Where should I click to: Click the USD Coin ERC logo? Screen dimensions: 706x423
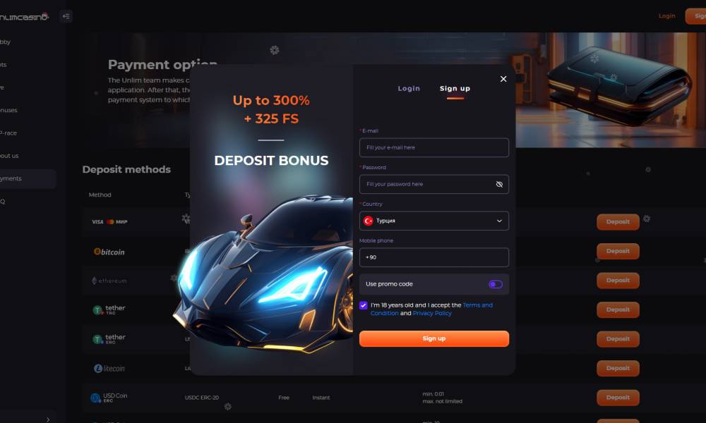tap(109, 398)
